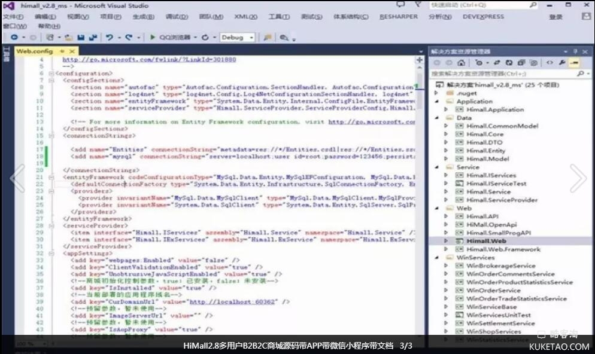
Task: Toggle Show All Files in Solution Explorer
Action: (532, 63)
